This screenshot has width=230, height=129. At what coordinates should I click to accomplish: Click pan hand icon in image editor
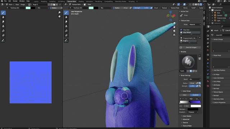pos(59,16)
